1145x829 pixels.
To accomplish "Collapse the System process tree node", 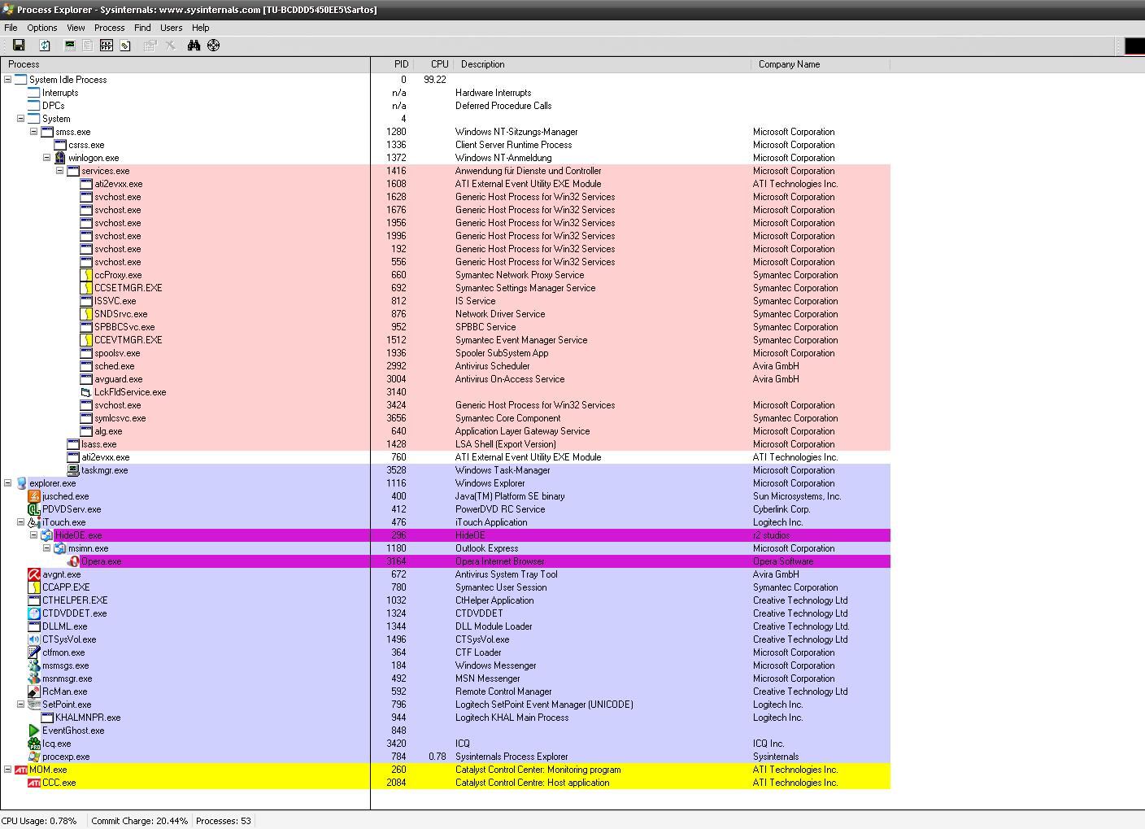I will tap(21, 119).
